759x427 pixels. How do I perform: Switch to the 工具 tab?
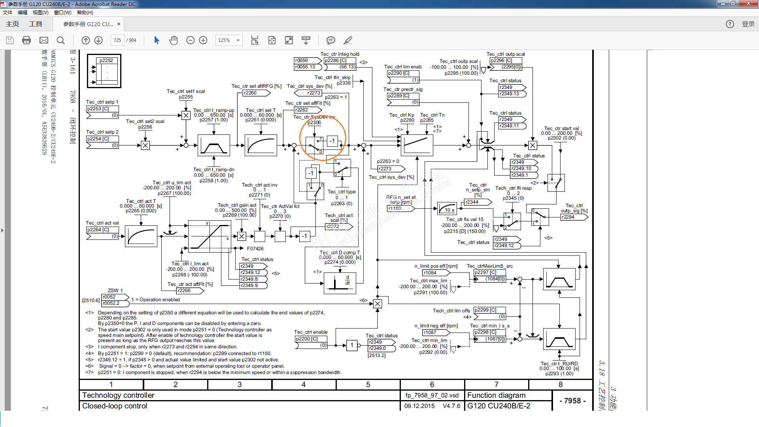click(36, 24)
